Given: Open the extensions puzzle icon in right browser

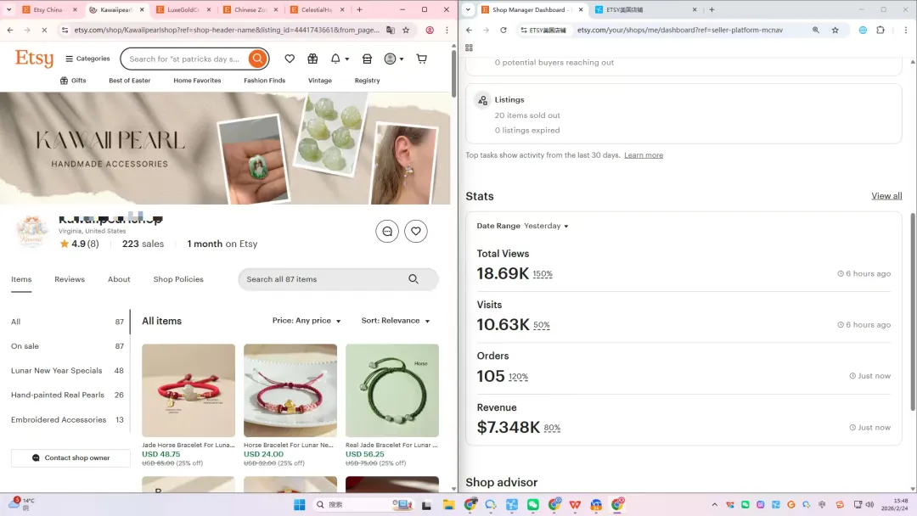Looking at the screenshot, I should pyautogui.click(x=880, y=30).
